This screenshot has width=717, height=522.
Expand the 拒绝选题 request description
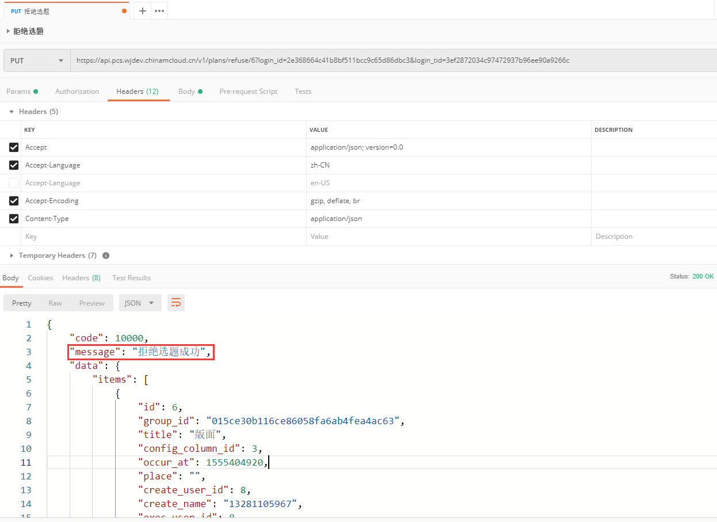(8, 31)
